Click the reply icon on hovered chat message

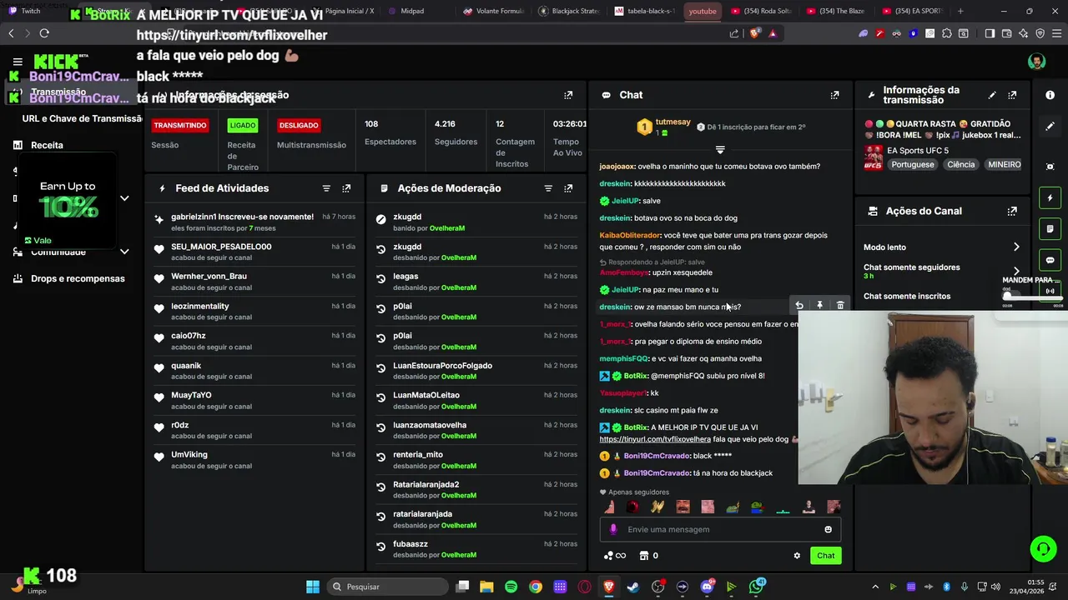click(x=799, y=306)
